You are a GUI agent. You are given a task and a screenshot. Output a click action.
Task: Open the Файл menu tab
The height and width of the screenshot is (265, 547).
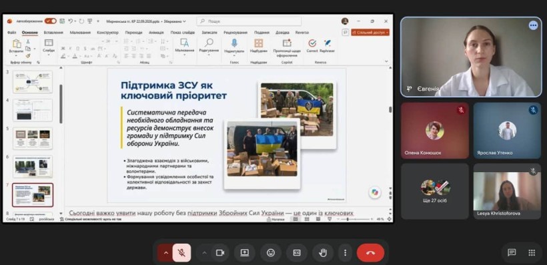click(11, 33)
